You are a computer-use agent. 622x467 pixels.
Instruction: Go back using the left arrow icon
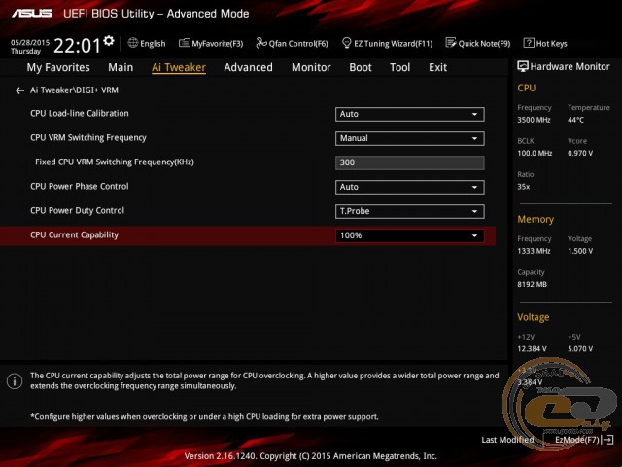pyautogui.click(x=19, y=90)
